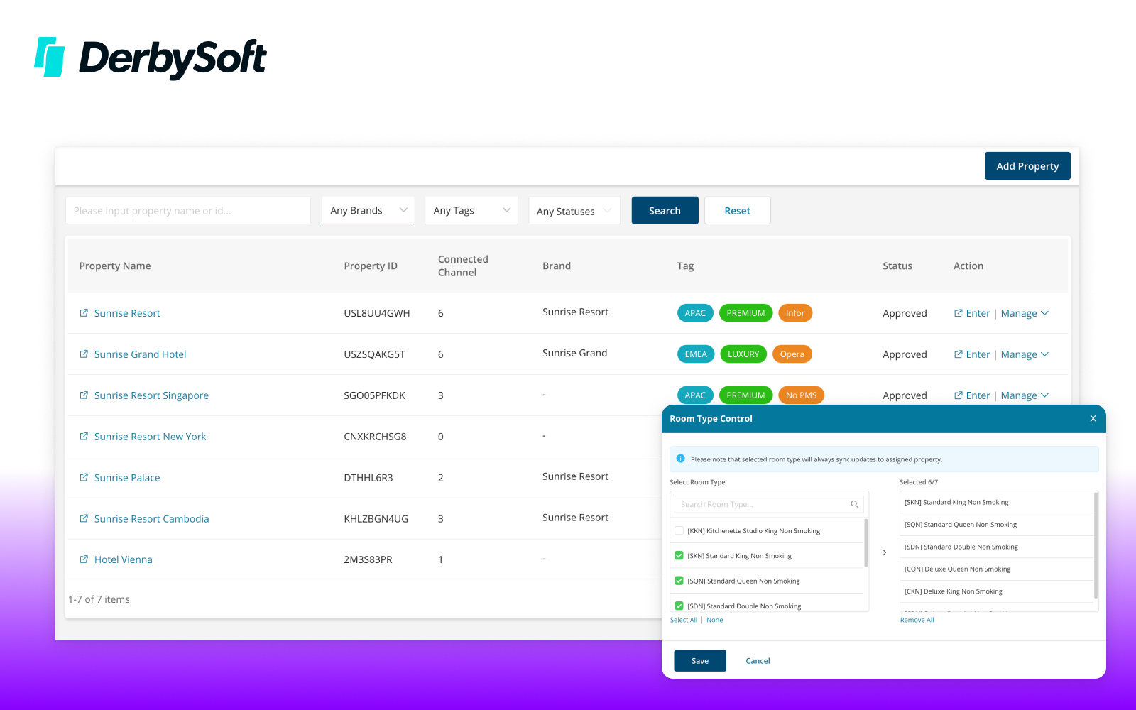
Task: Click Select All under room type list
Action: [x=684, y=620]
